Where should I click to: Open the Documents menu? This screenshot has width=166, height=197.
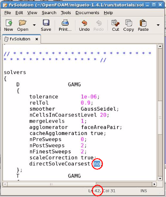pos(88,13)
